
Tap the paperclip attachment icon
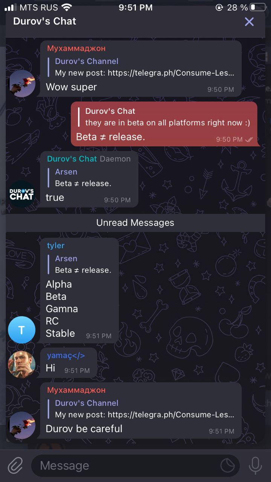[15, 465]
